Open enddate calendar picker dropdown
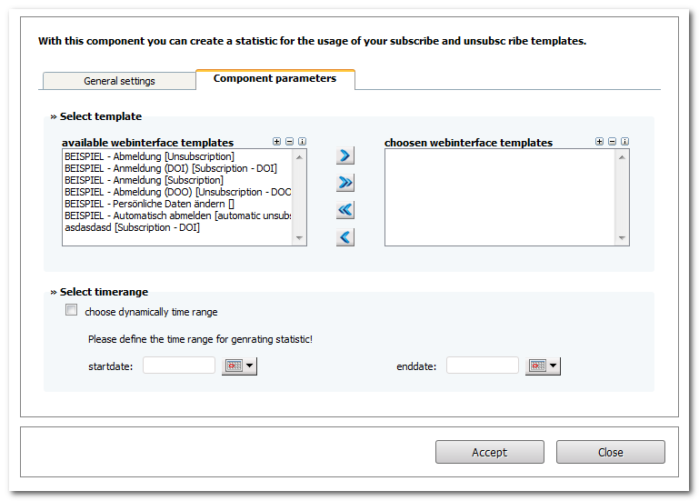Image resolution: width=699 pixels, height=501 pixels. [x=543, y=366]
